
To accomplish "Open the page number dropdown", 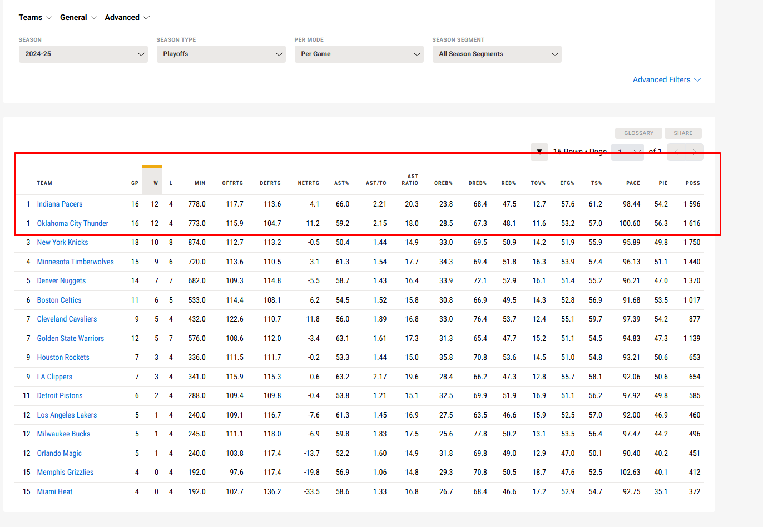I will pos(628,152).
